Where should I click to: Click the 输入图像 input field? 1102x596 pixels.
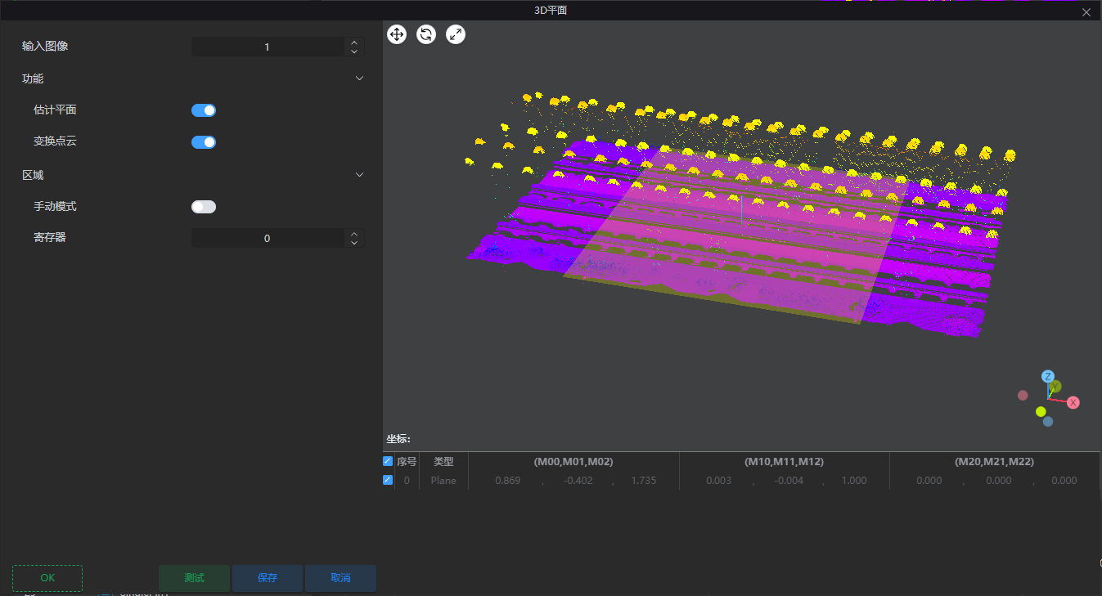coord(268,47)
